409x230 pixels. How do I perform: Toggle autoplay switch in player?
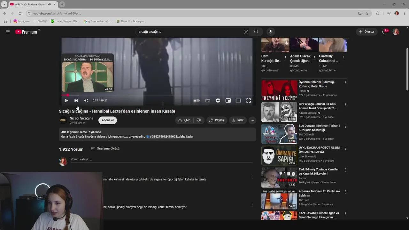pos(197,100)
